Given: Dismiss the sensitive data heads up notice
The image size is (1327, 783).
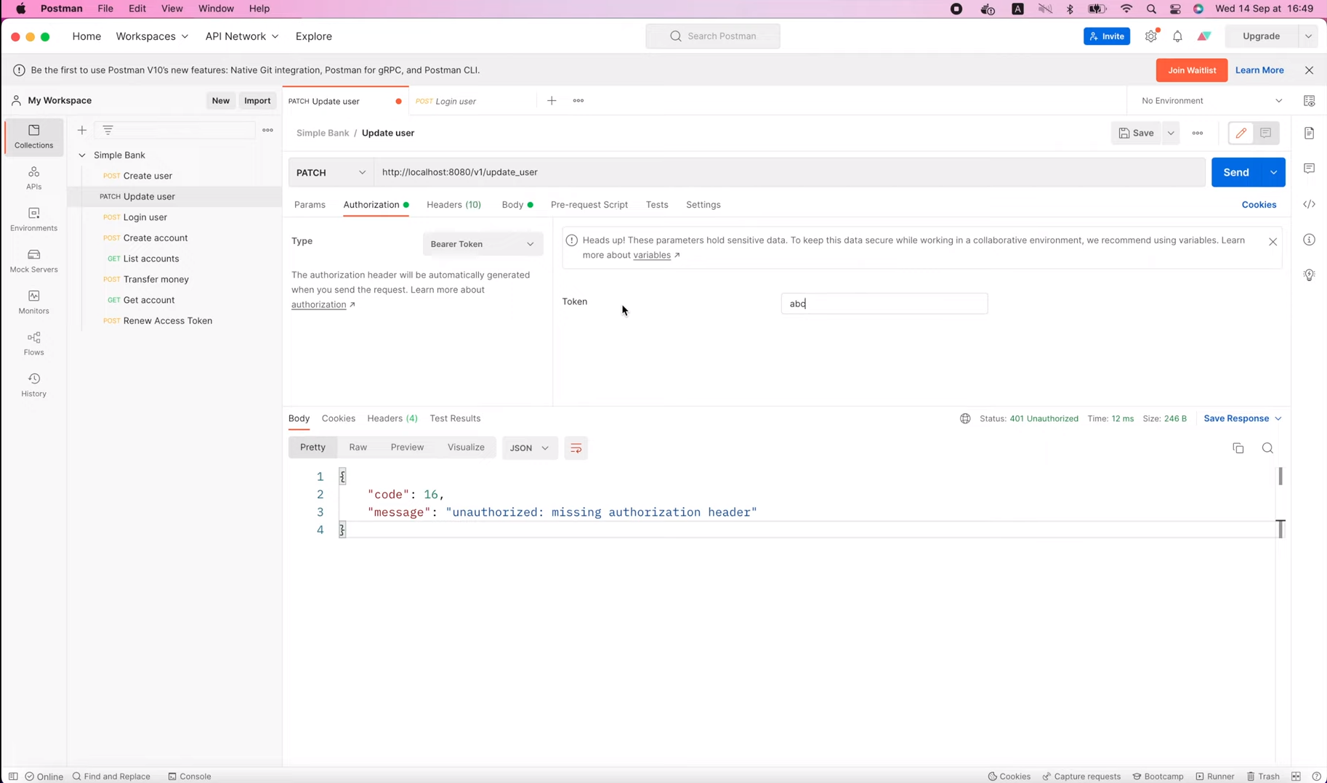Looking at the screenshot, I should (x=1272, y=242).
